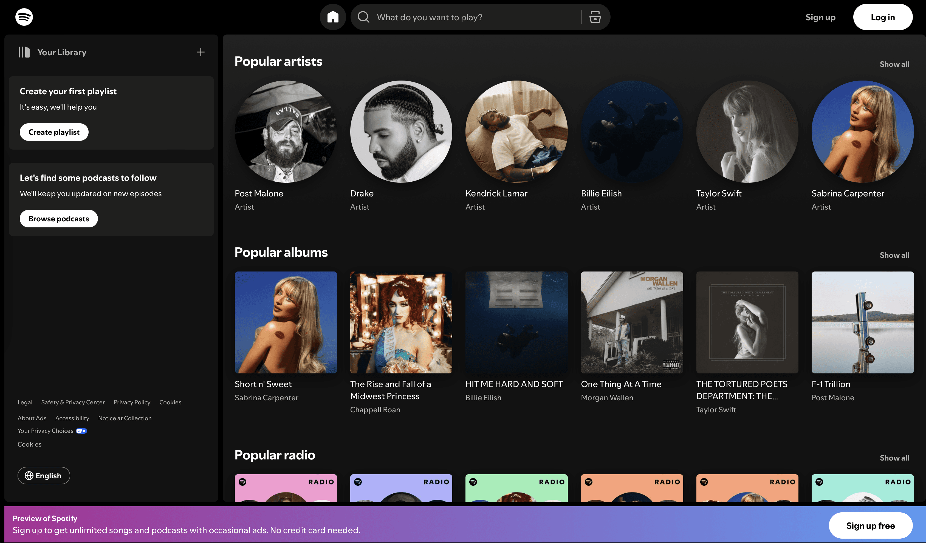Screen dimensions: 926x543
Task: Click the Legal footer link
Action: (25, 402)
